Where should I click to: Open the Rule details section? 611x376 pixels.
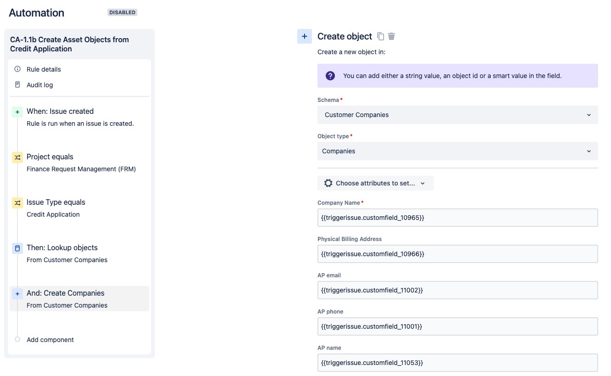click(x=43, y=69)
